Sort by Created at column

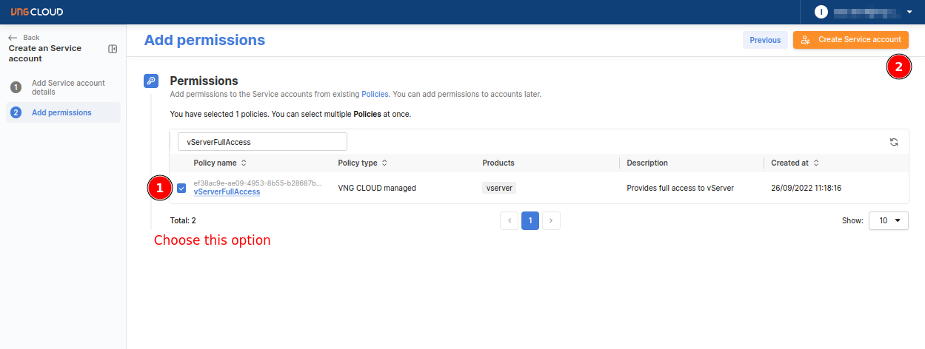[x=815, y=163]
